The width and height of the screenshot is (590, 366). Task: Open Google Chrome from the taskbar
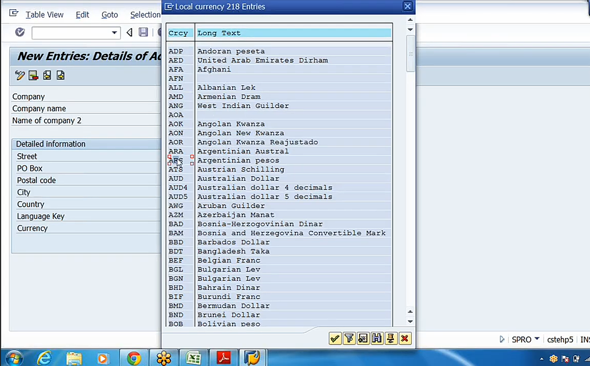tap(134, 358)
